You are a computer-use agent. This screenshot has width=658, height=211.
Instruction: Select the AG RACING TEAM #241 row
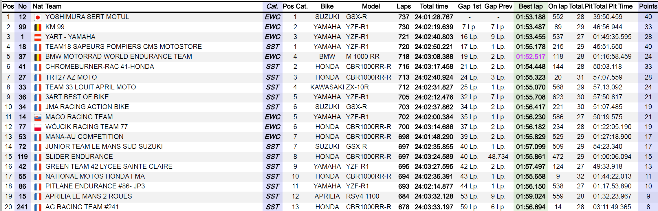[82, 207]
